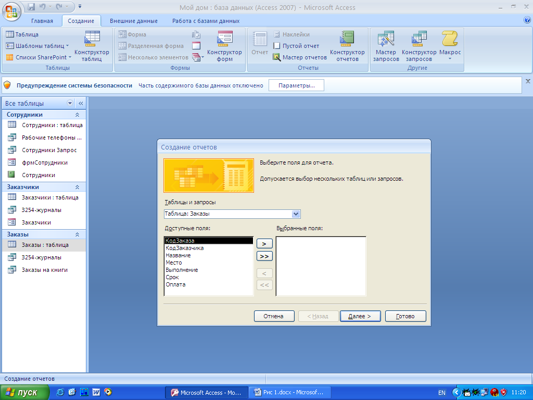Image resolution: width=533 pixels, height=400 pixels.
Task: Click the blank form icon
Action: click(x=196, y=46)
